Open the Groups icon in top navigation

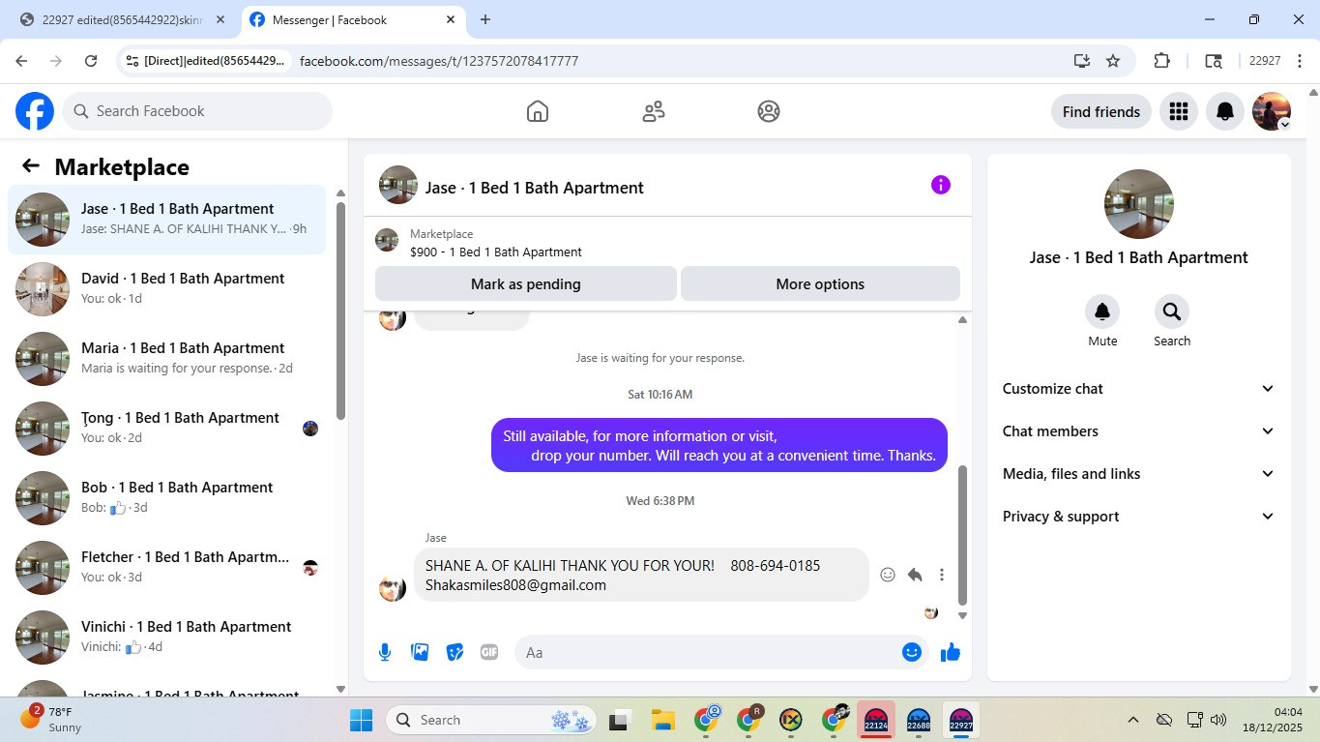(769, 111)
